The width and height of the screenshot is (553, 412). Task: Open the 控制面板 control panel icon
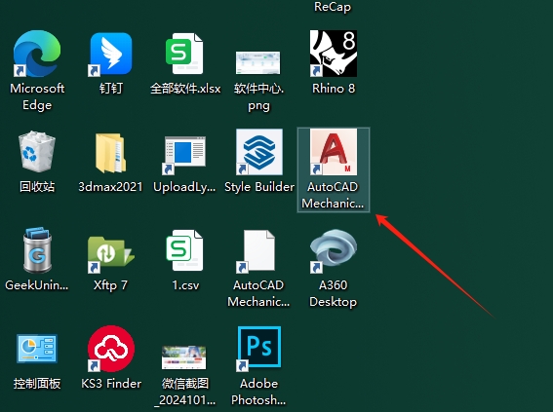pos(37,349)
